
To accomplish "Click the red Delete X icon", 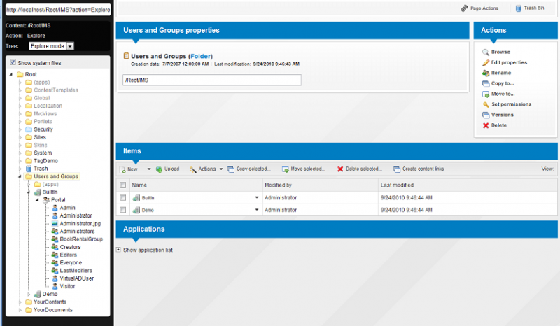I will pos(486,125).
